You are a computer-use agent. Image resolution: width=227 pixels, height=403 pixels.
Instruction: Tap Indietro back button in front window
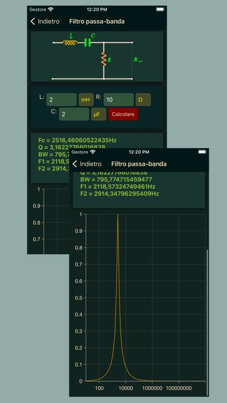pos(87,164)
